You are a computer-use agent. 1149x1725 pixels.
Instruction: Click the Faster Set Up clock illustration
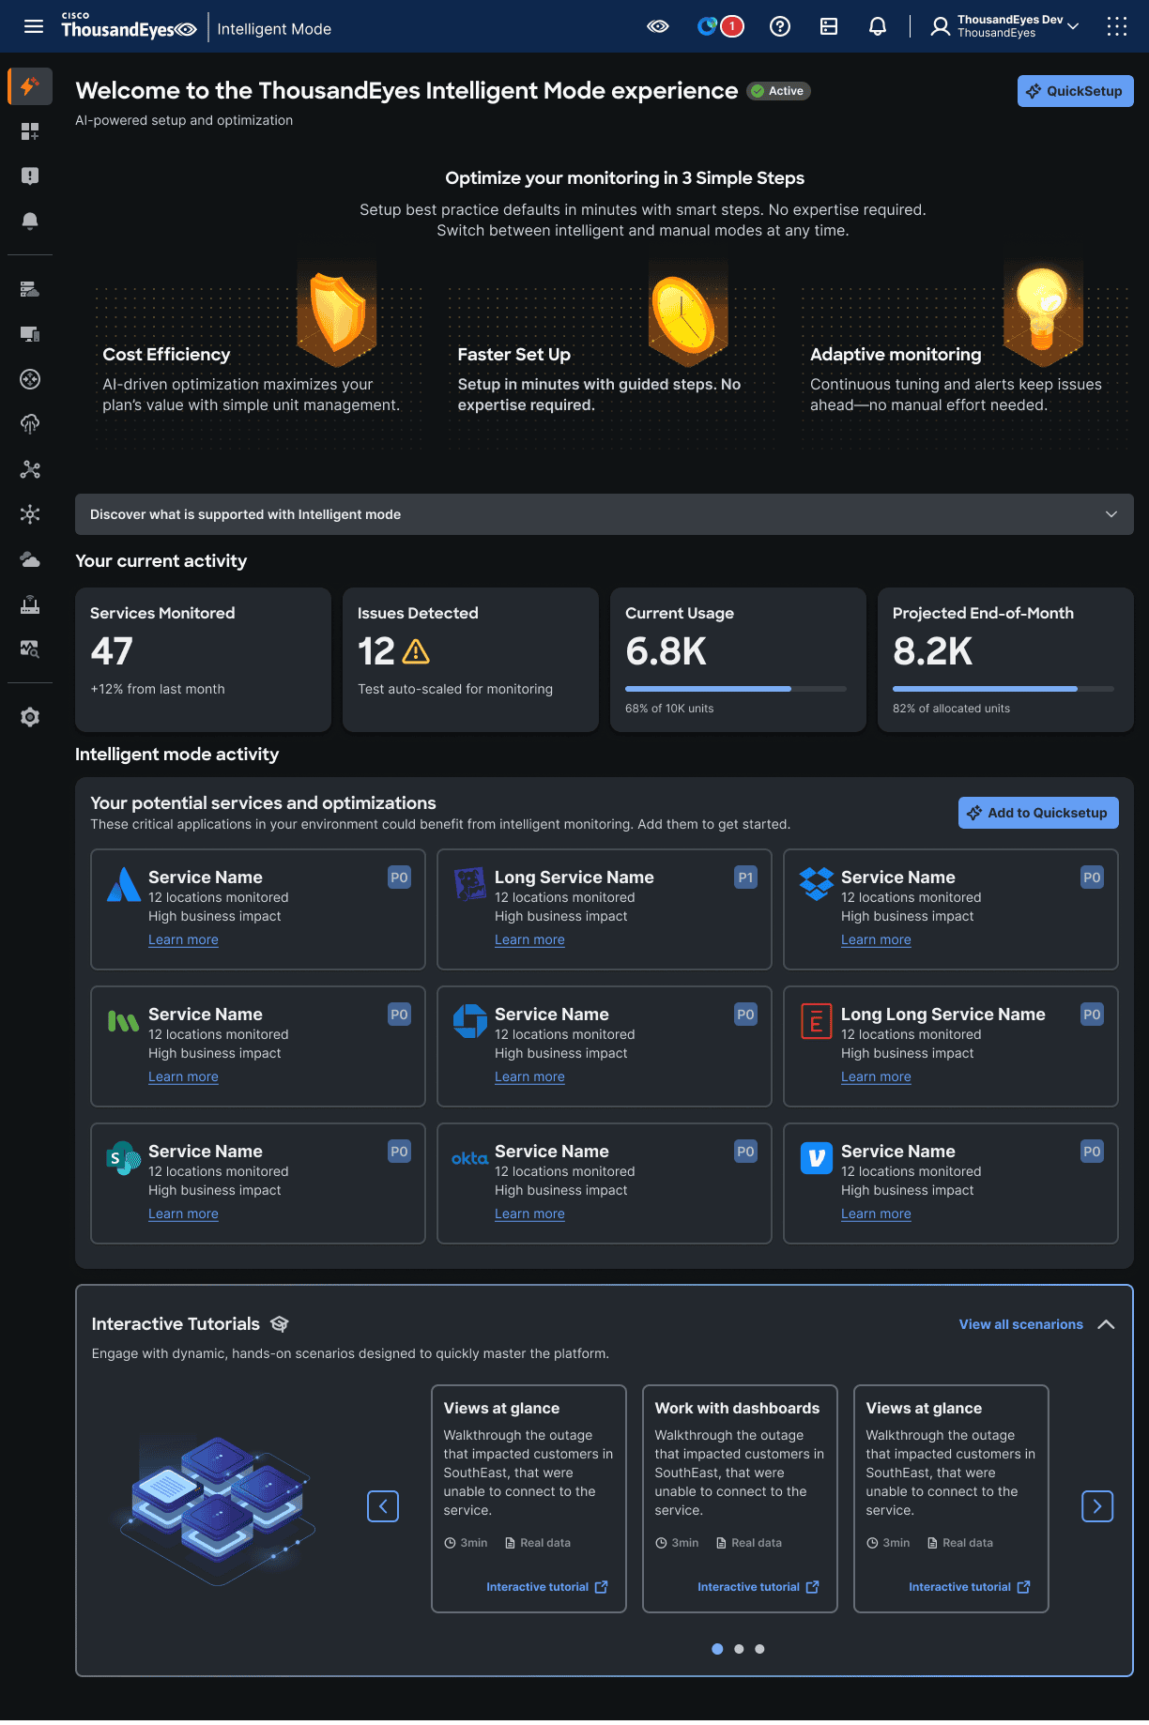pos(689,315)
